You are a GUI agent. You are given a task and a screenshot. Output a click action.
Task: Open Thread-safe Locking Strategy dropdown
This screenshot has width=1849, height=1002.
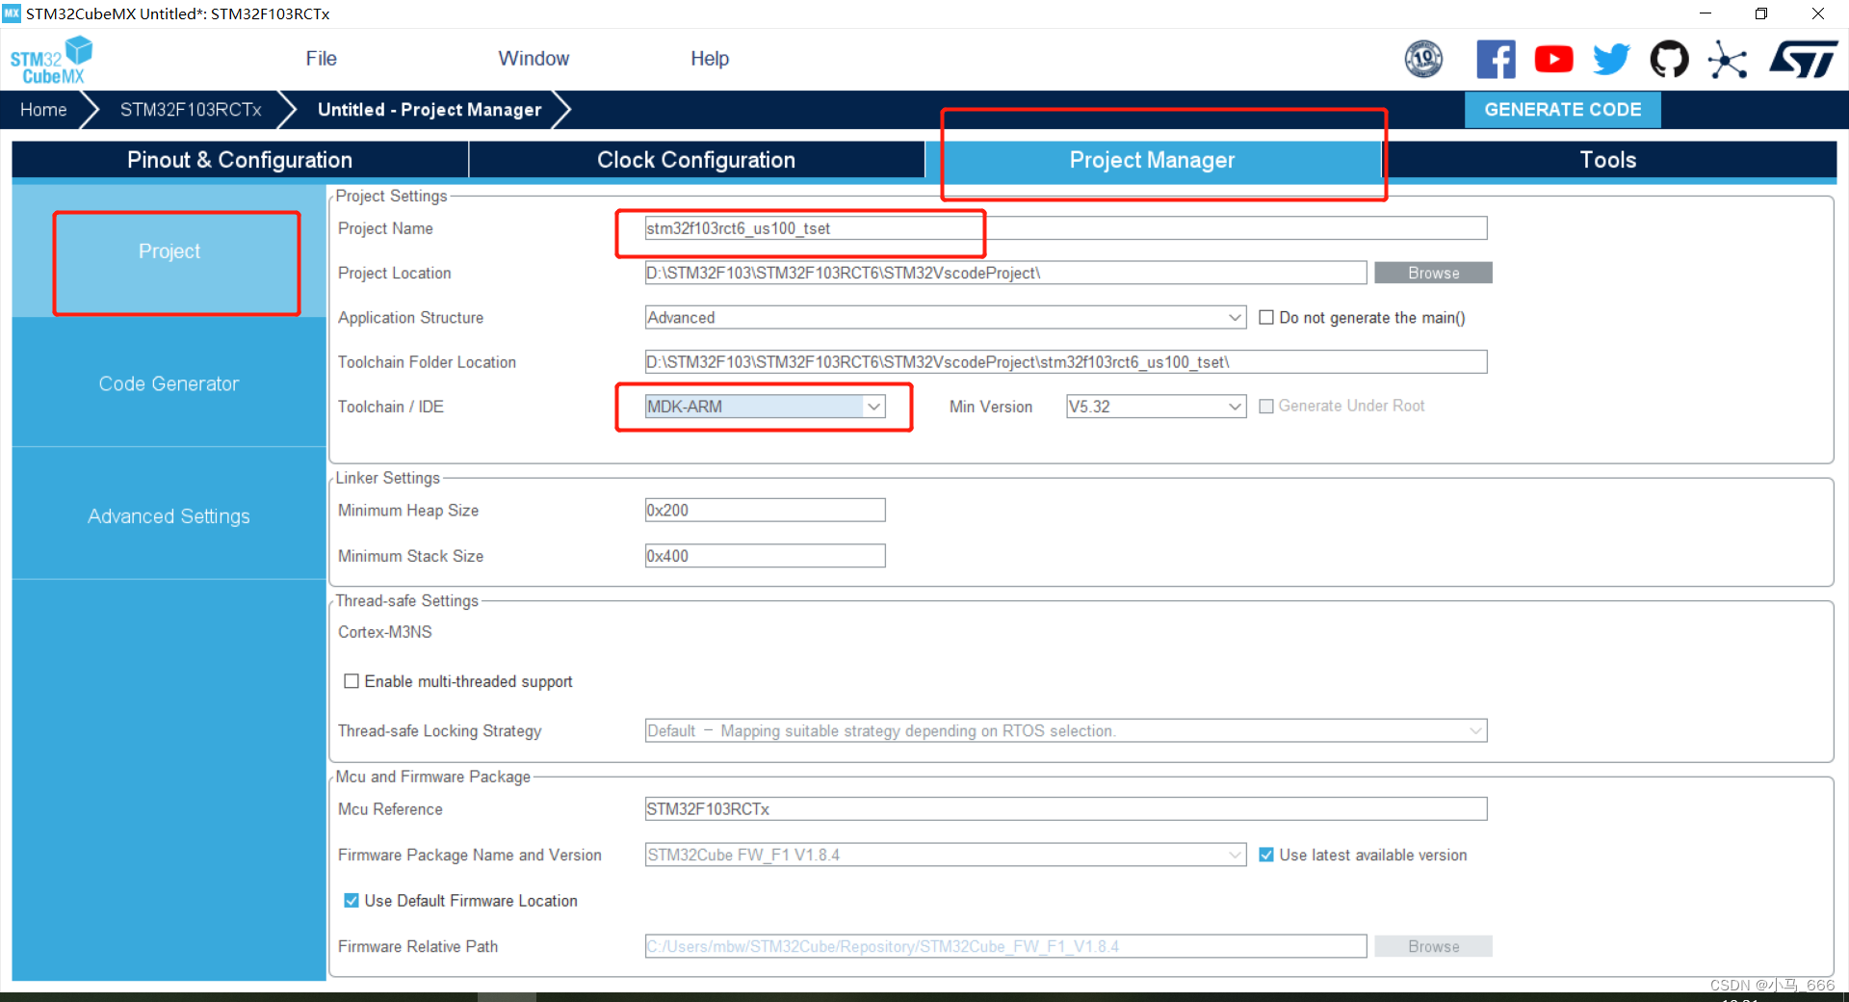click(x=1066, y=730)
